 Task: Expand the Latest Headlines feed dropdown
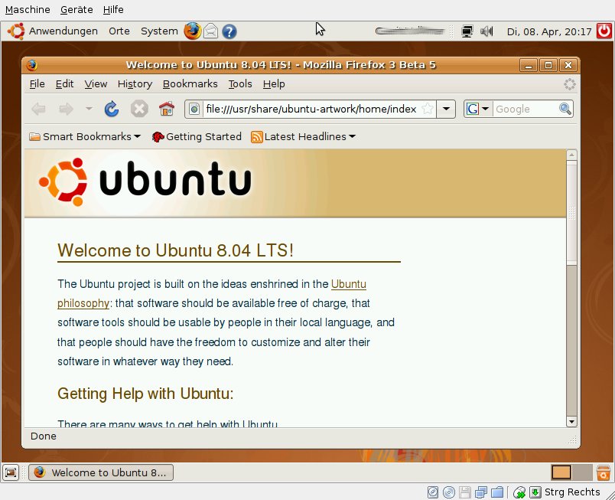point(304,137)
